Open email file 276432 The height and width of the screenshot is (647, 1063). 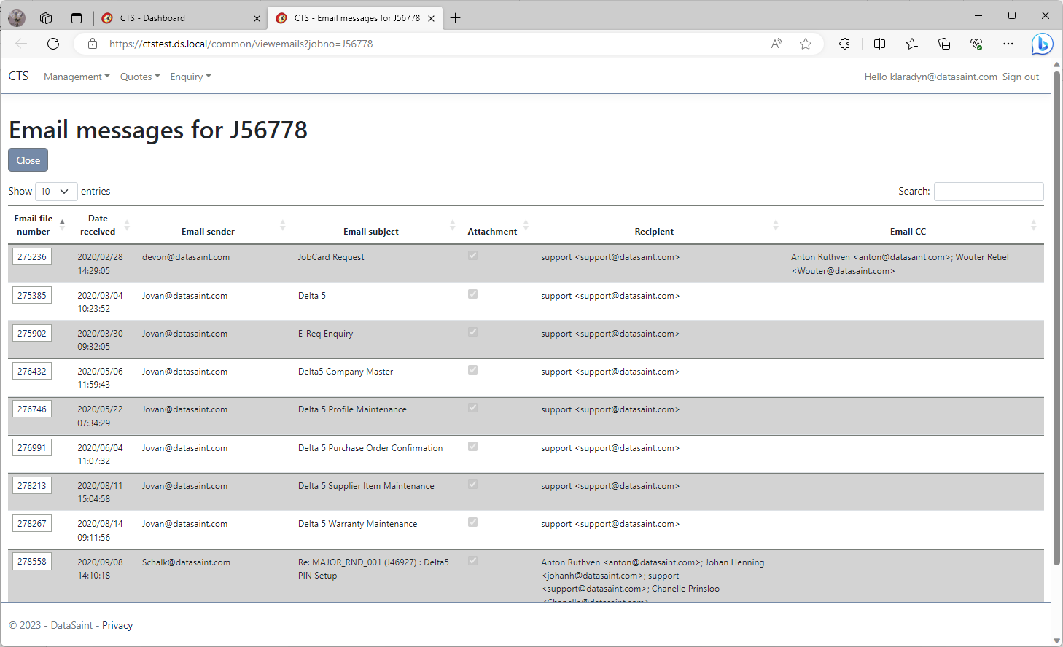tap(32, 371)
